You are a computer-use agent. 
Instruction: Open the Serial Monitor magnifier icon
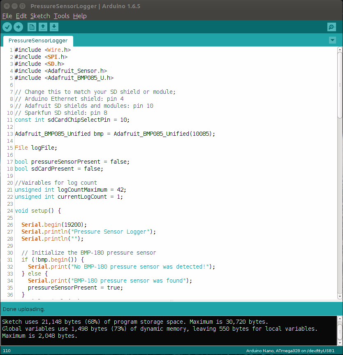[x=331, y=27]
